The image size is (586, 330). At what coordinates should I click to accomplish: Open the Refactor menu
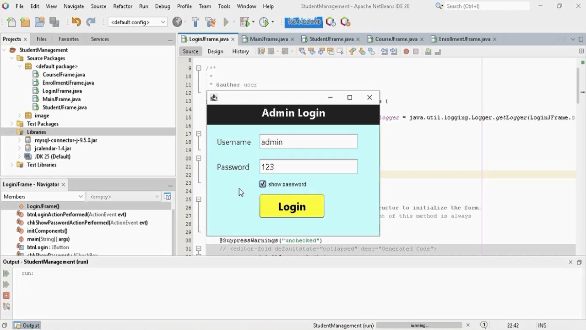123,6
